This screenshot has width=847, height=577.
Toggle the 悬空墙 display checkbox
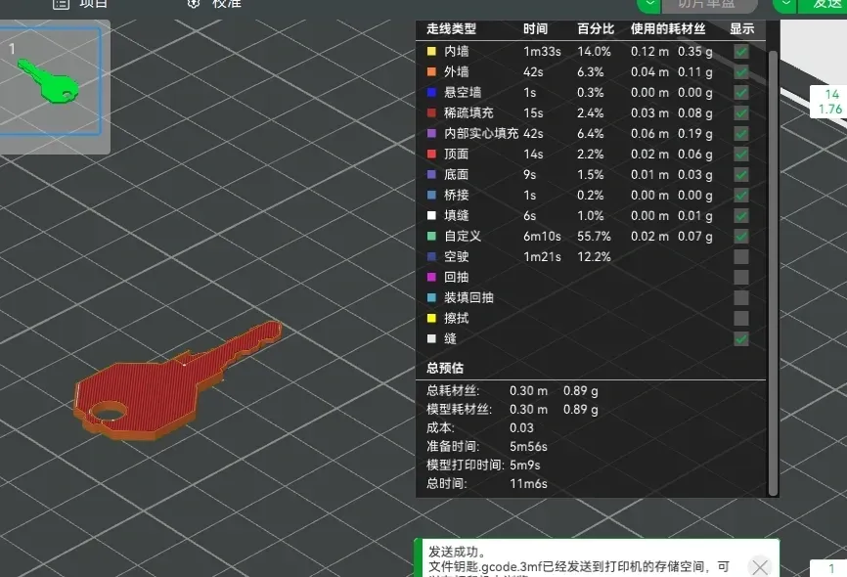741,92
